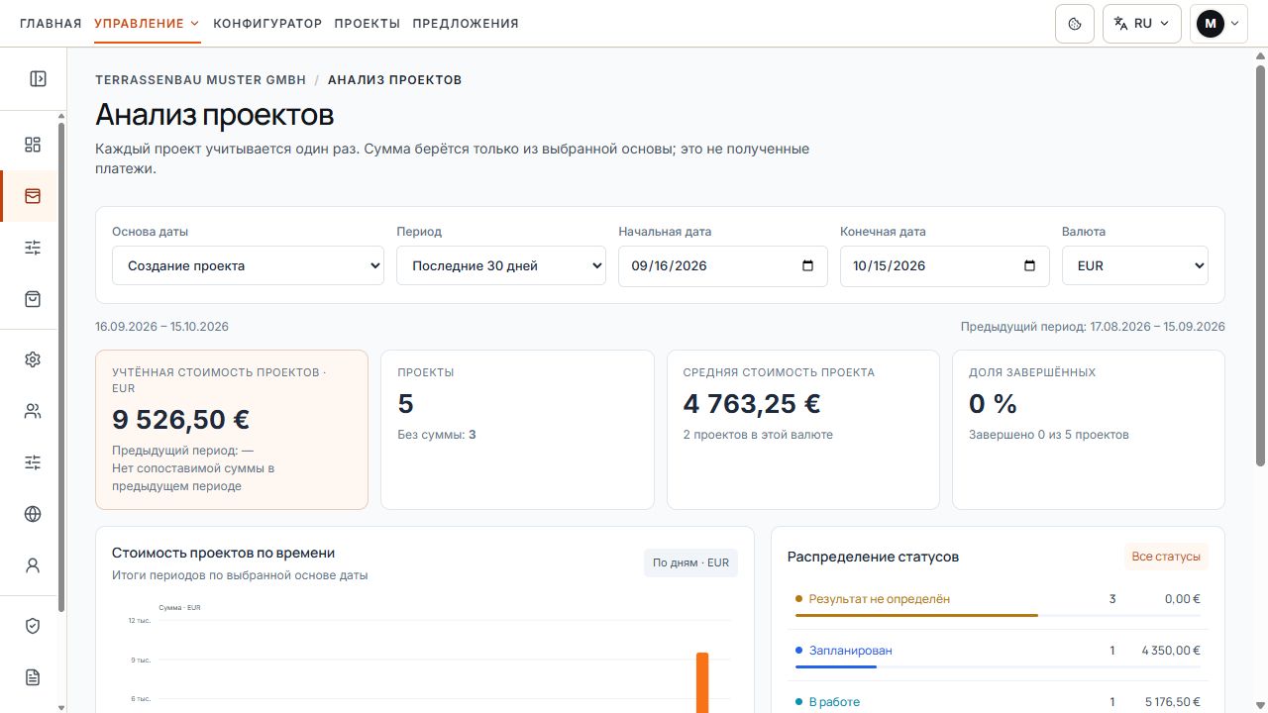Viewport: 1268px width, 713px height.
Task: Click the sliders icon just above the globe
Action: click(33, 462)
